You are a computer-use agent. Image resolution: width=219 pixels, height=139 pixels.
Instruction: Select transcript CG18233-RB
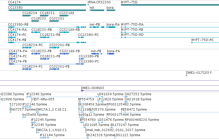[36, 32]
